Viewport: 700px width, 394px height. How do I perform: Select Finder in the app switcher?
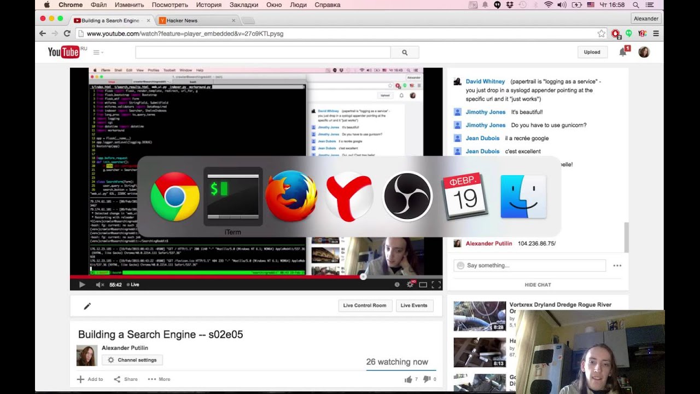(x=523, y=196)
